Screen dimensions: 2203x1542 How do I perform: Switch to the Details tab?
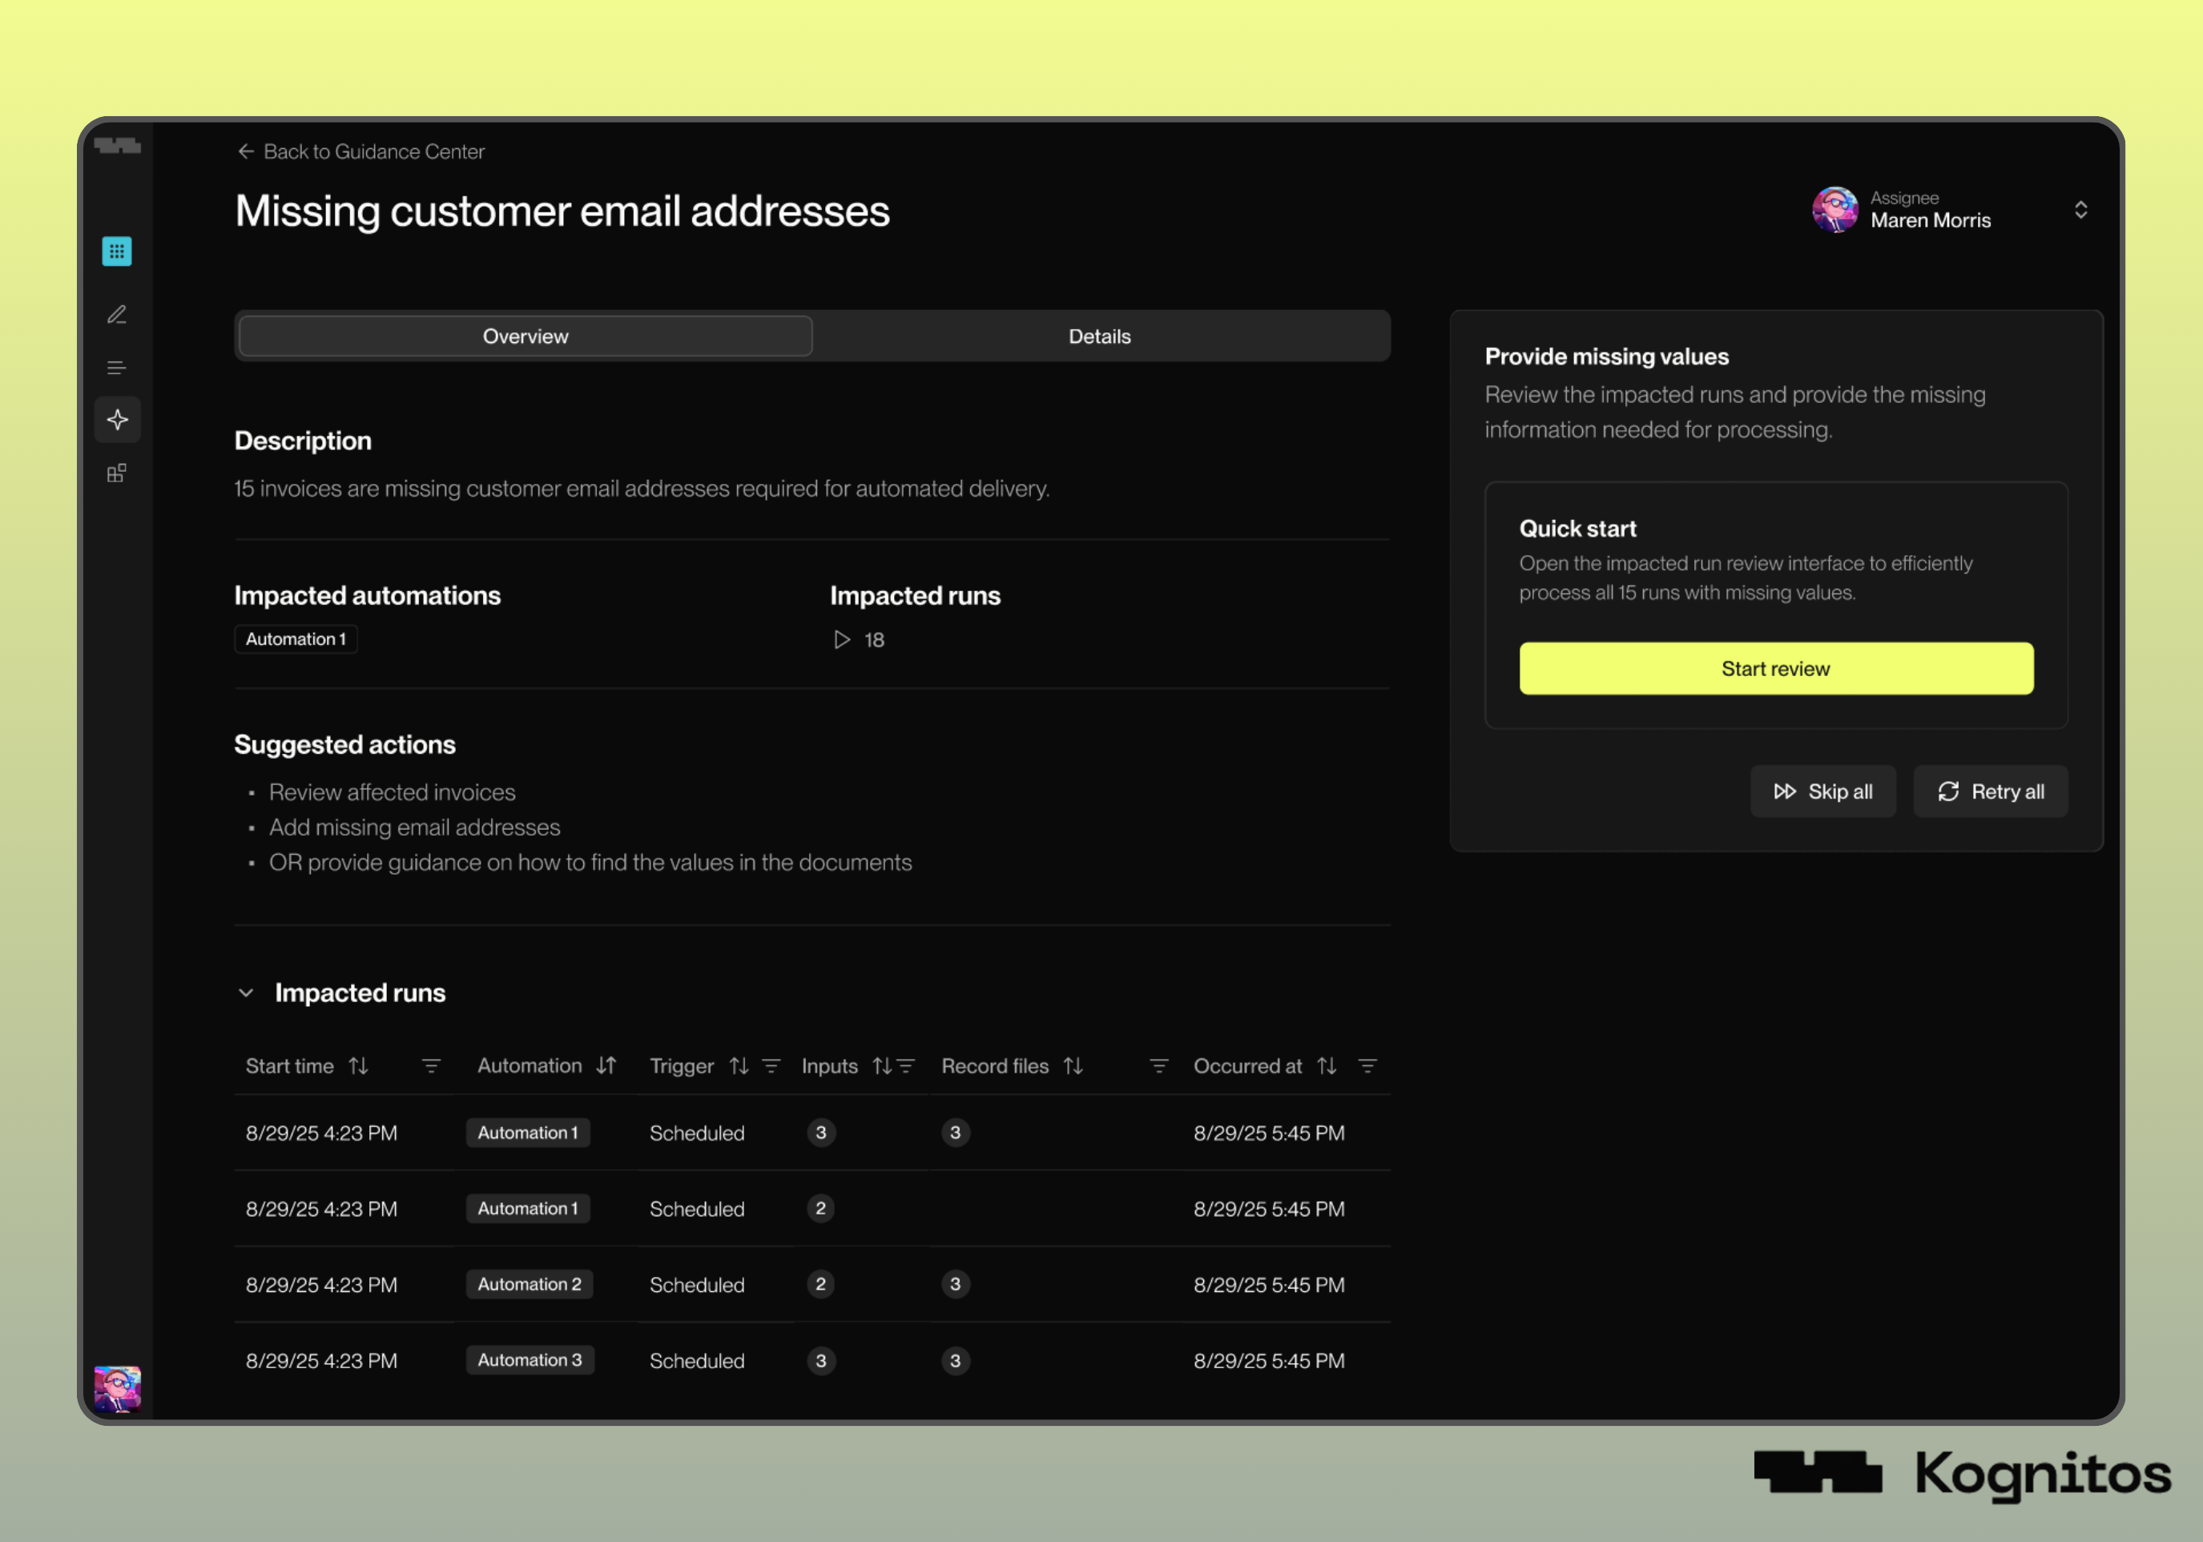(x=1100, y=336)
